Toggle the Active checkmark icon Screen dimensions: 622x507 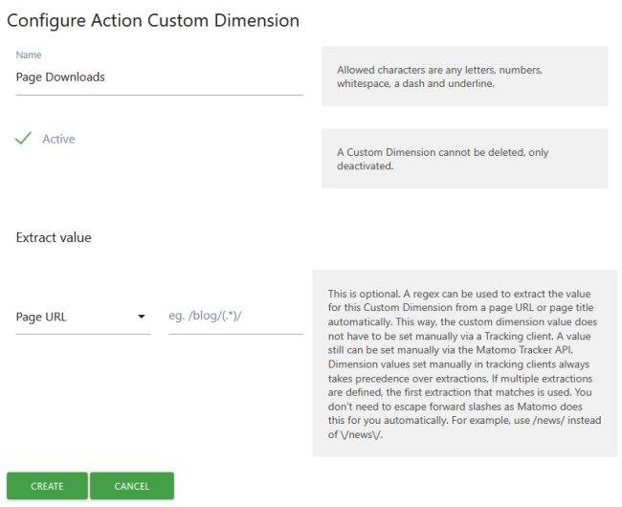(x=24, y=139)
